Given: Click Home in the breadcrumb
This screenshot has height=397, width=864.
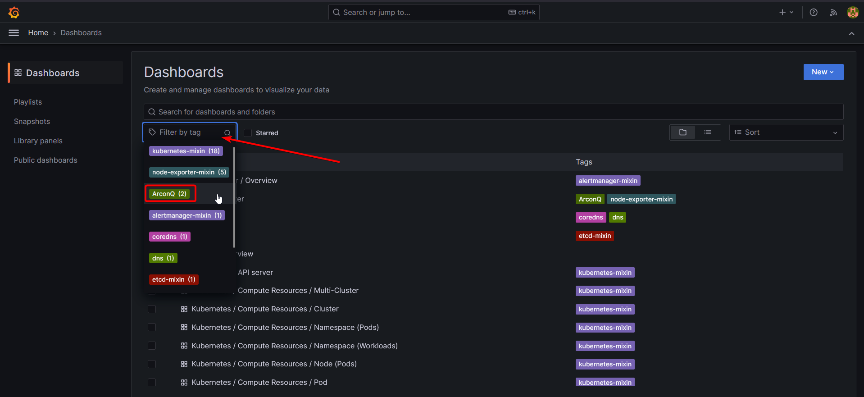Looking at the screenshot, I should 38,33.
